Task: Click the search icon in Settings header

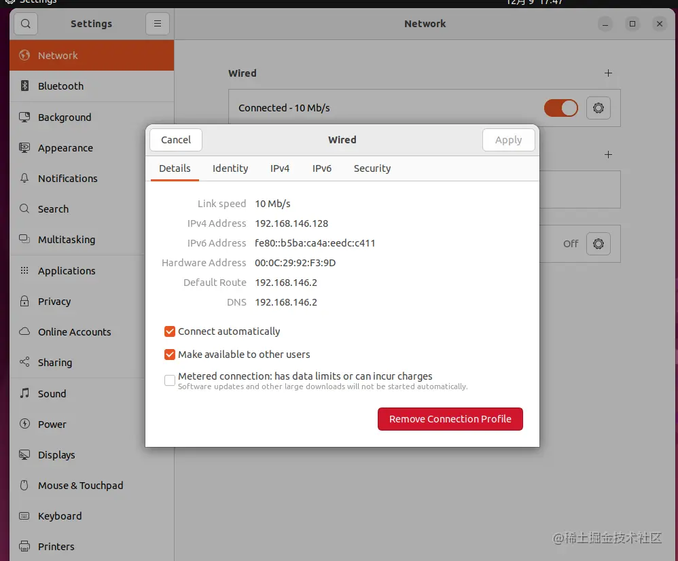Action: 26,24
